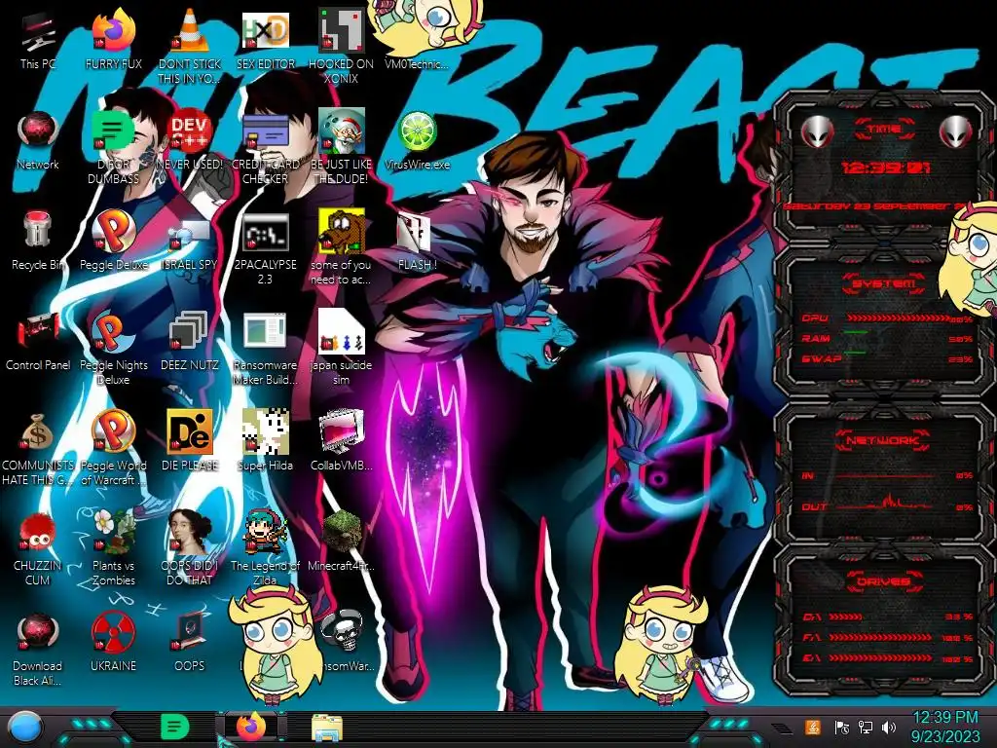Open the green chat app on taskbar
The image size is (997, 748).
175,728
